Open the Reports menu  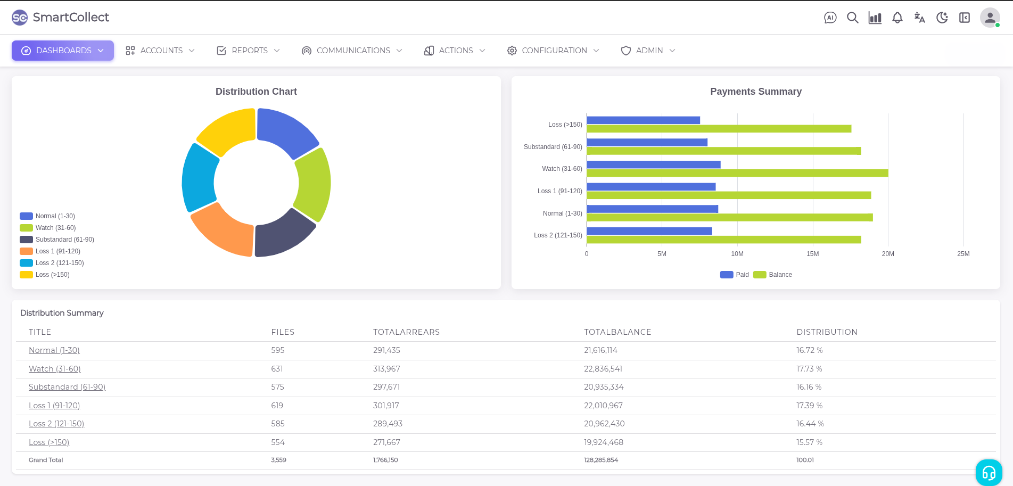(x=248, y=51)
